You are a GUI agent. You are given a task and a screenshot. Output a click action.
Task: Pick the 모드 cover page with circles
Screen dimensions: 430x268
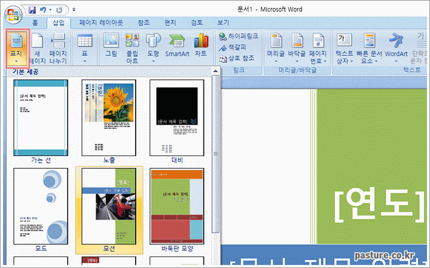point(41,210)
